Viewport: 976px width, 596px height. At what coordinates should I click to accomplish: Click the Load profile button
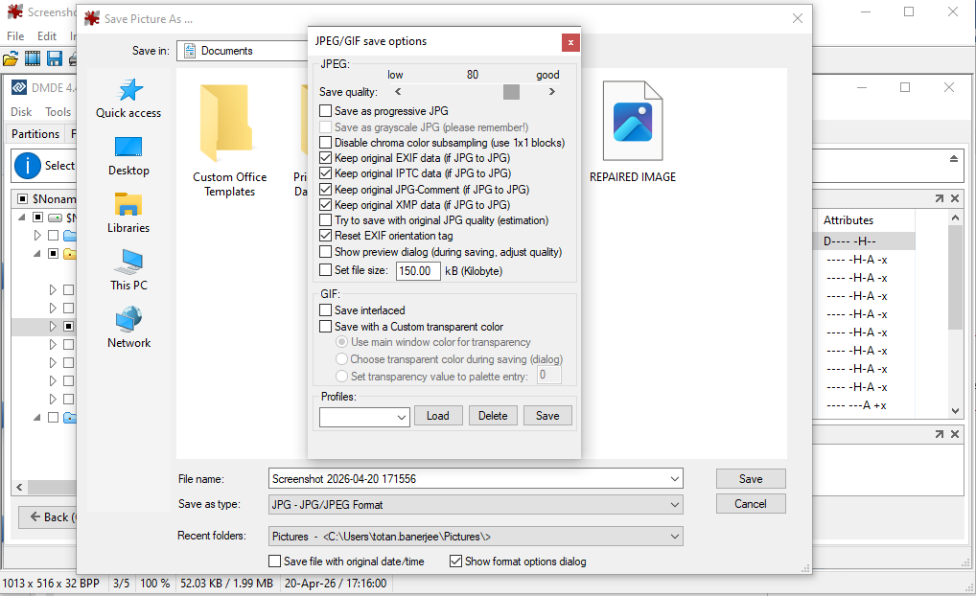point(437,416)
